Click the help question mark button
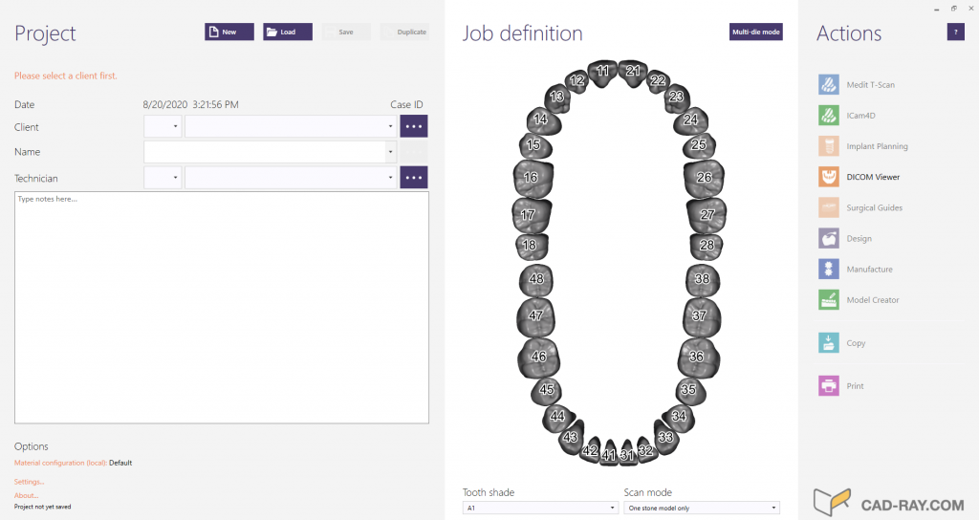The image size is (979, 520). pos(955,32)
